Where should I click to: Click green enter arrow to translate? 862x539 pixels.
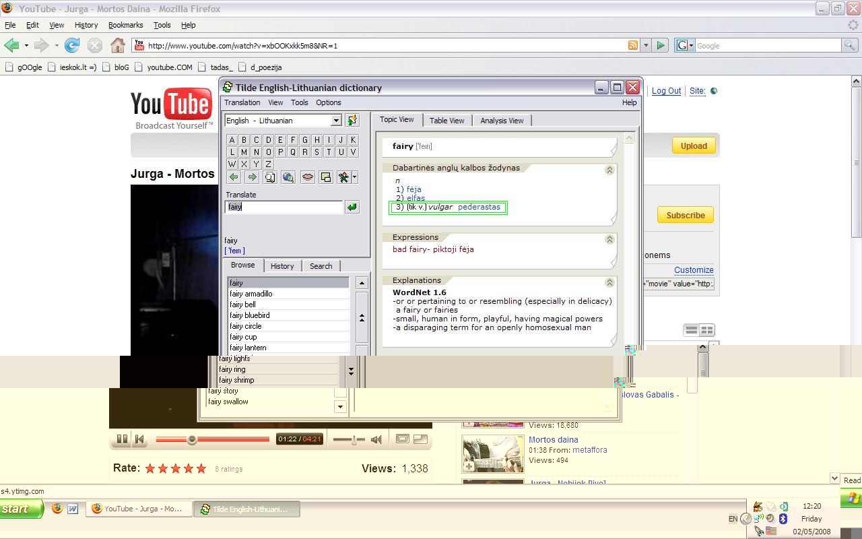[352, 207]
